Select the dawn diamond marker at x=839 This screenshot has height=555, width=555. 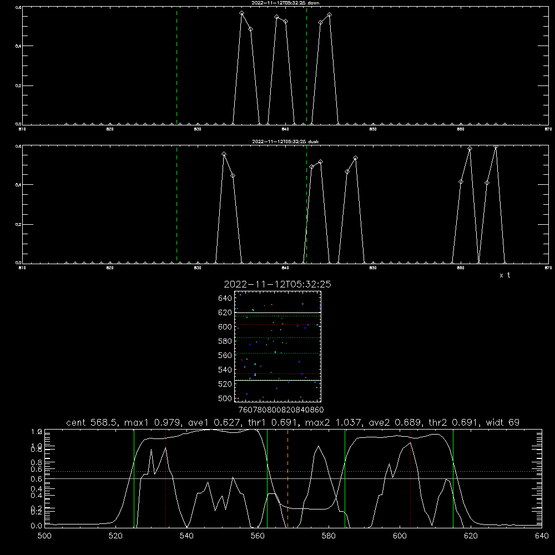tap(277, 17)
